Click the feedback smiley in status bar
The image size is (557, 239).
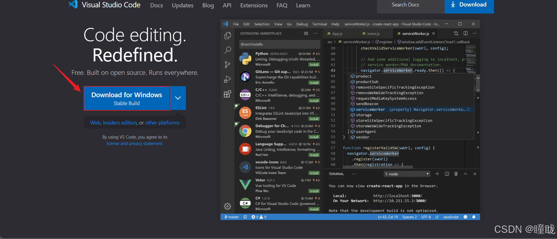coord(465,217)
